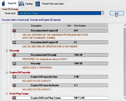Select the Engine Oil Drain Plug Torque row
Screen dimensions: 126x101
point(60,98)
